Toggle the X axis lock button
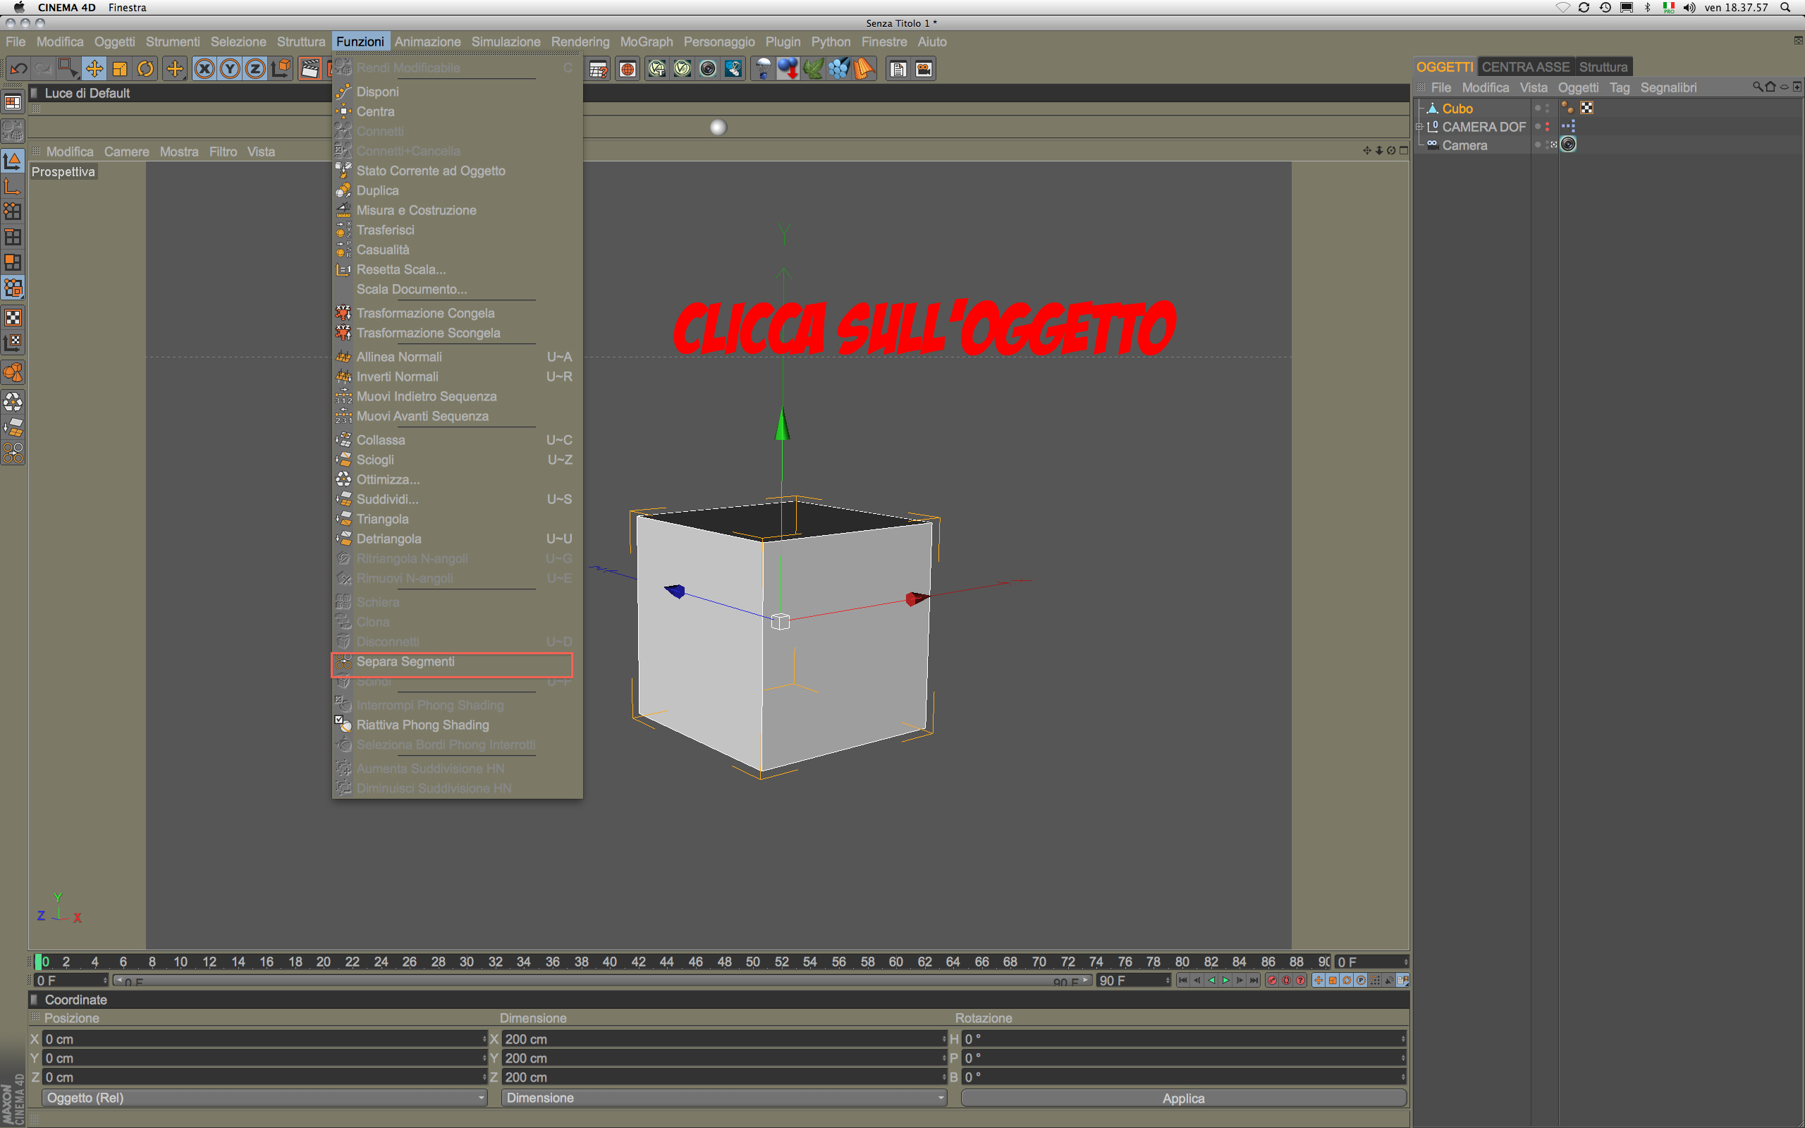 coord(204,68)
